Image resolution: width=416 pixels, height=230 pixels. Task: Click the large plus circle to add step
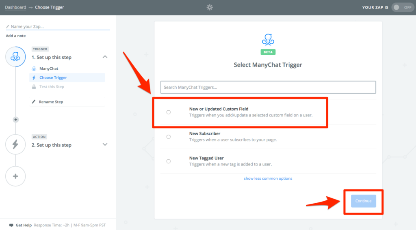(x=15, y=176)
